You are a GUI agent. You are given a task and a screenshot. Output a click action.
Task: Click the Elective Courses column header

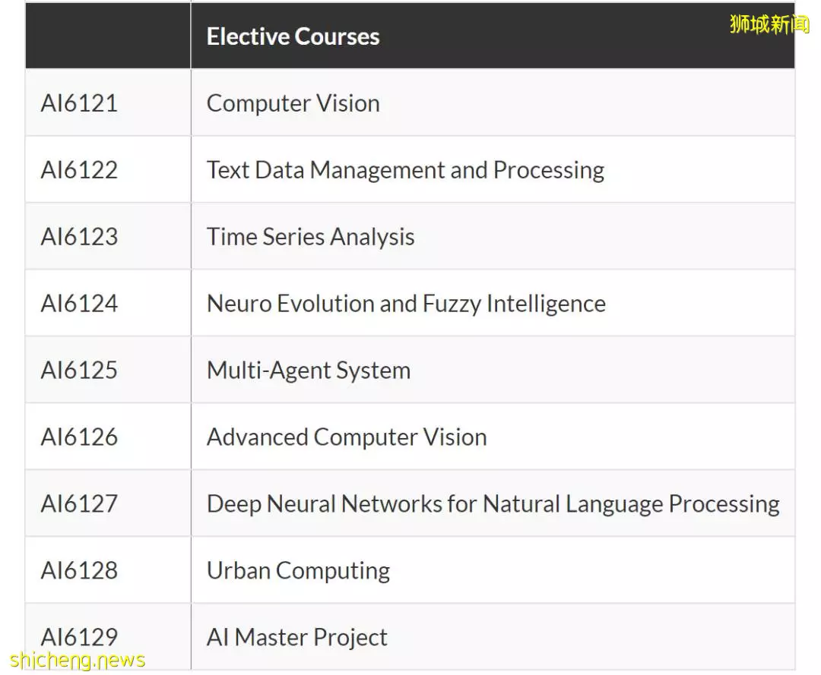[293, 36]
